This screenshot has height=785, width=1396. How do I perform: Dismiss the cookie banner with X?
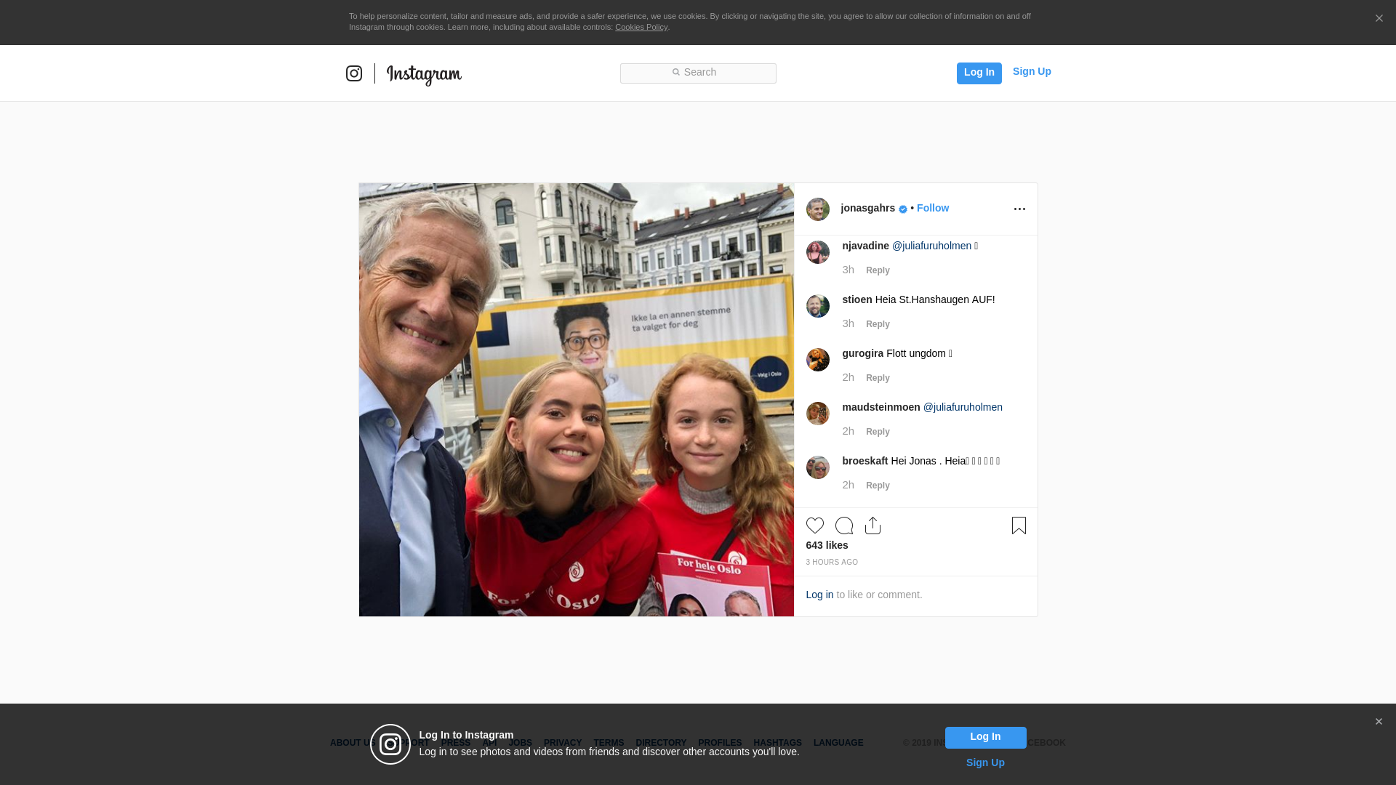pyautogui.click(x=1379, y=19)
